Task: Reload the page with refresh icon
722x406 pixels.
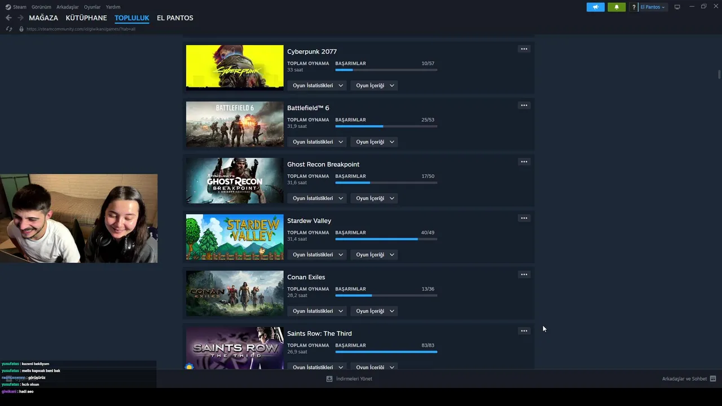Action: point(9,29)
